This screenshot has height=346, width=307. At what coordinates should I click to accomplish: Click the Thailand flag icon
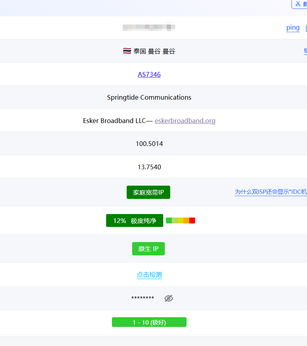[127, 51]
